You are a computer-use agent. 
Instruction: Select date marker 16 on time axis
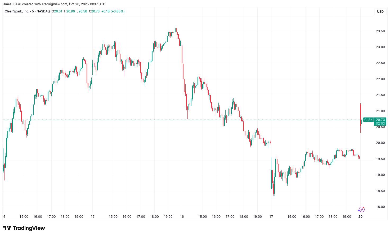182,216
